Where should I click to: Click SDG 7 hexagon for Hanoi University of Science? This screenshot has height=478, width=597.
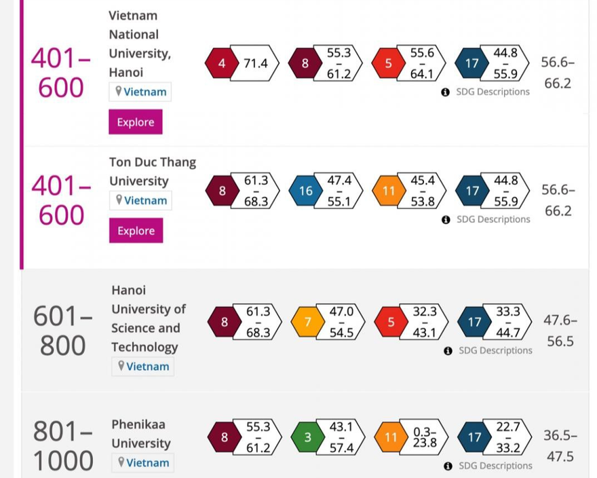click(x=307, y=322)
